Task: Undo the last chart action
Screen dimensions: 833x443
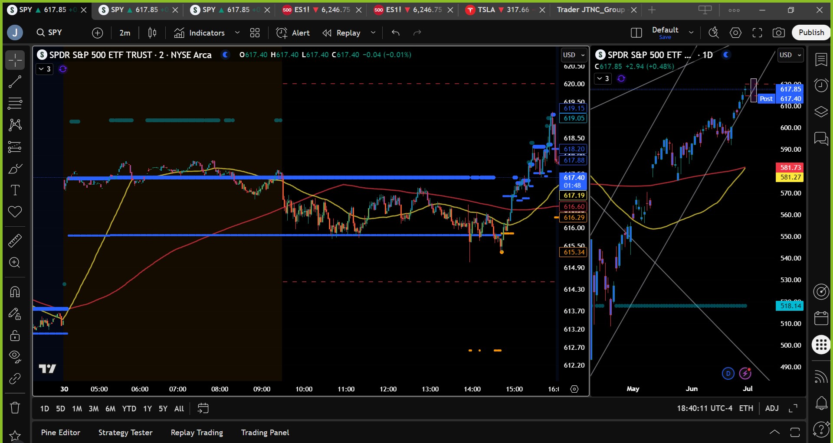Action: point(395,33)
